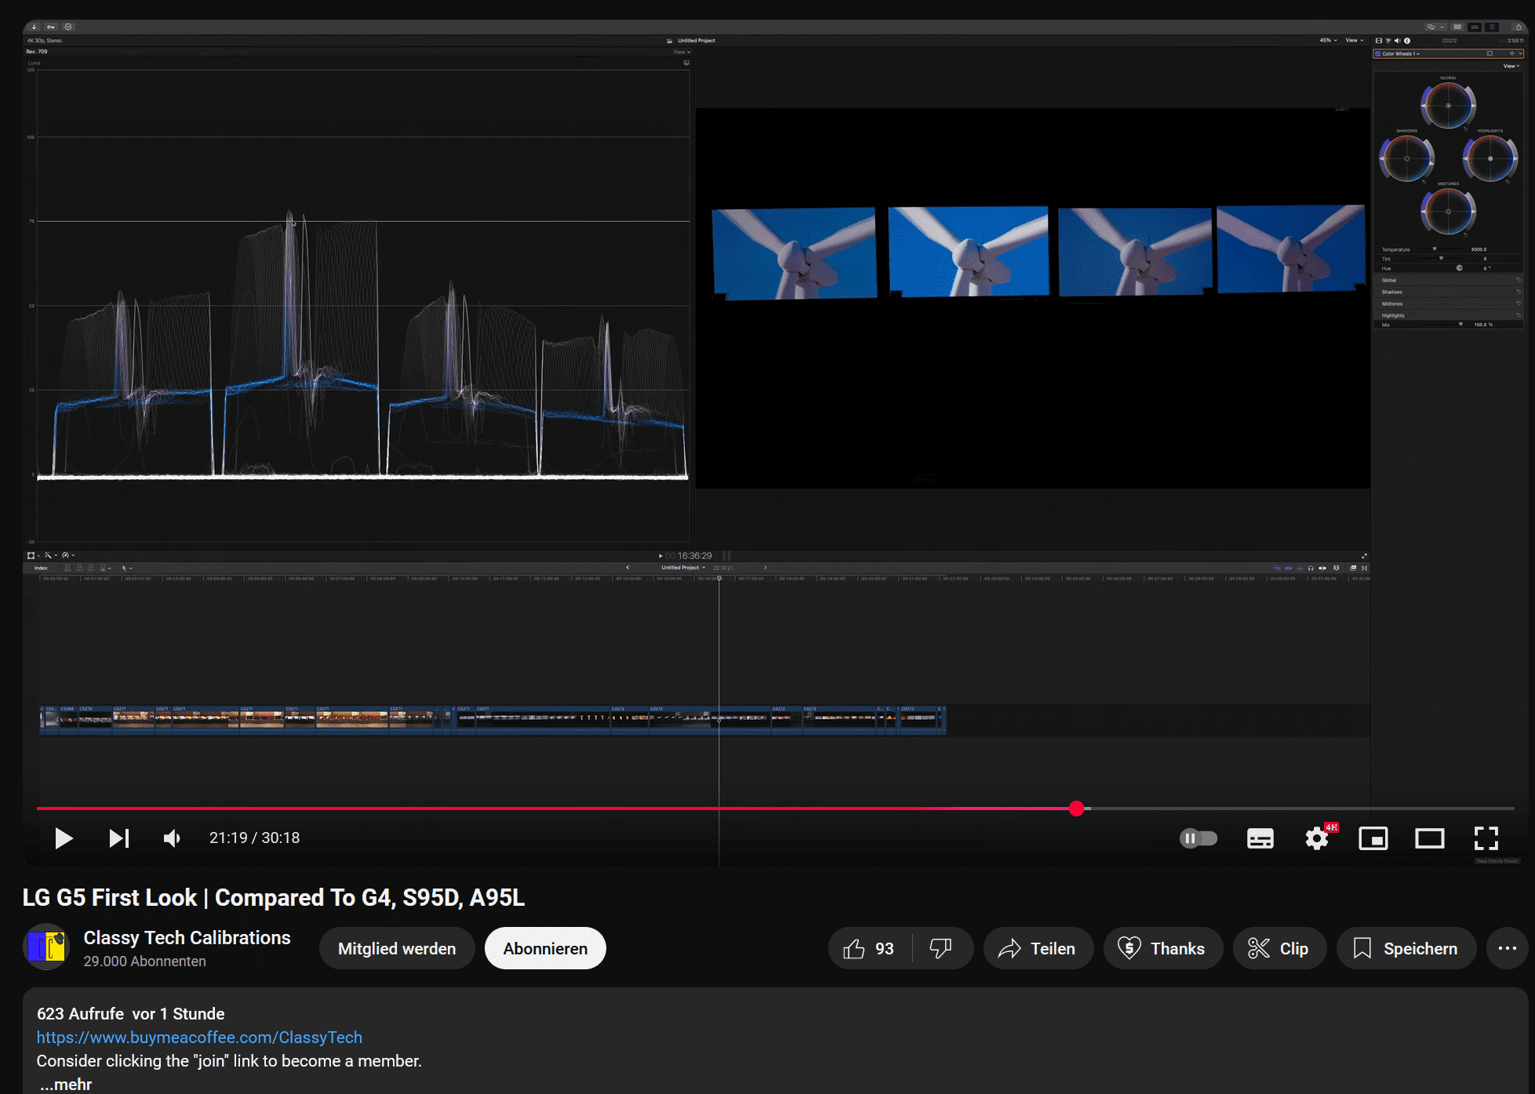The image size is (1535, 1094).
Task: Create a Clip of the video
Action: click(x=1279, y=949)
